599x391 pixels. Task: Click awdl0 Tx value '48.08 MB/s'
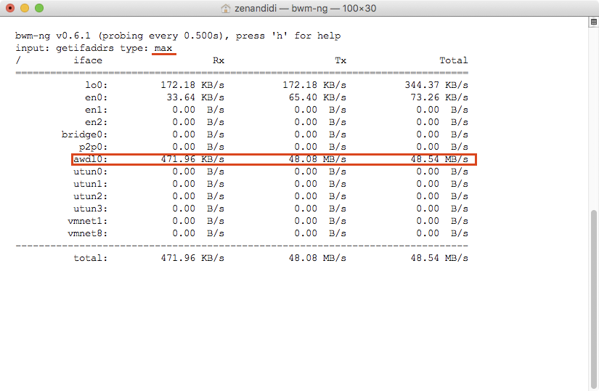coord(317,159)
